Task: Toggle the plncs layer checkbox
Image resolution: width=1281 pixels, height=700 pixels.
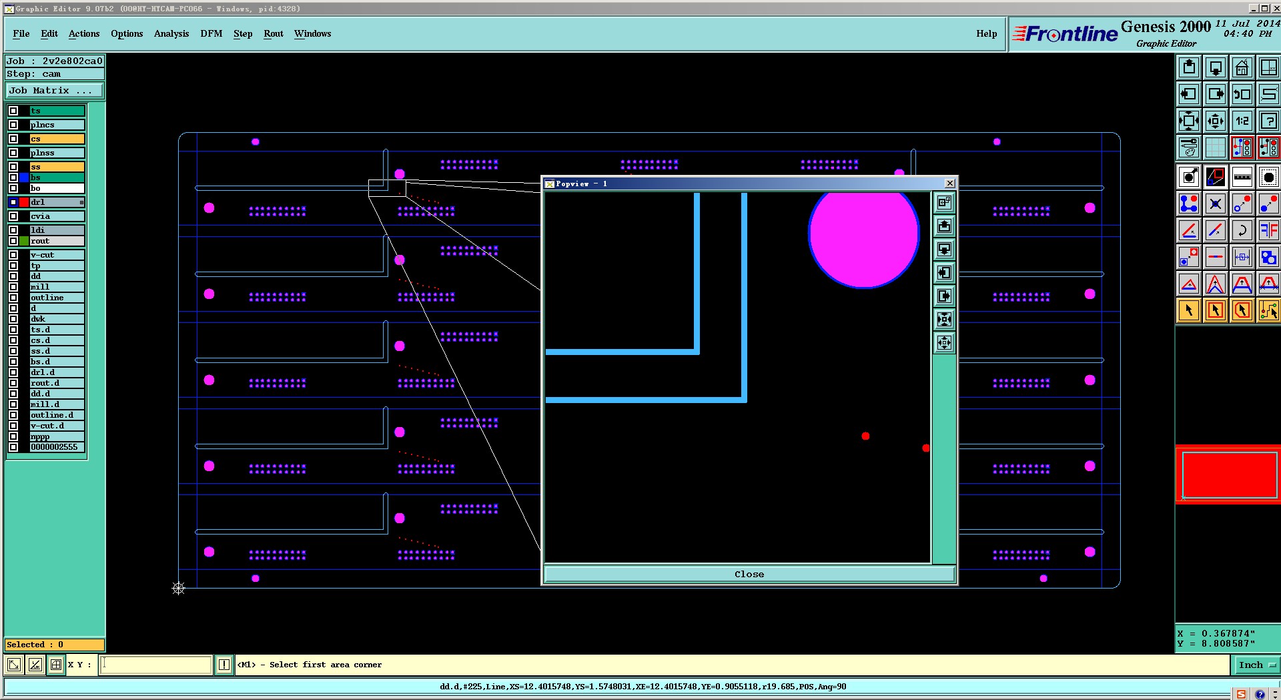Action: tap(13, 125)
